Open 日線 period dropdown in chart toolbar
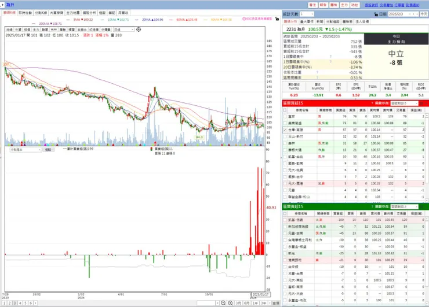This screenshot has width=429, height=307. [x=133, y=29]
